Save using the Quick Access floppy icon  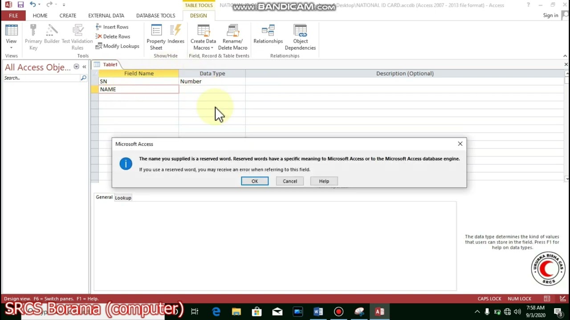tap(20, 4)
